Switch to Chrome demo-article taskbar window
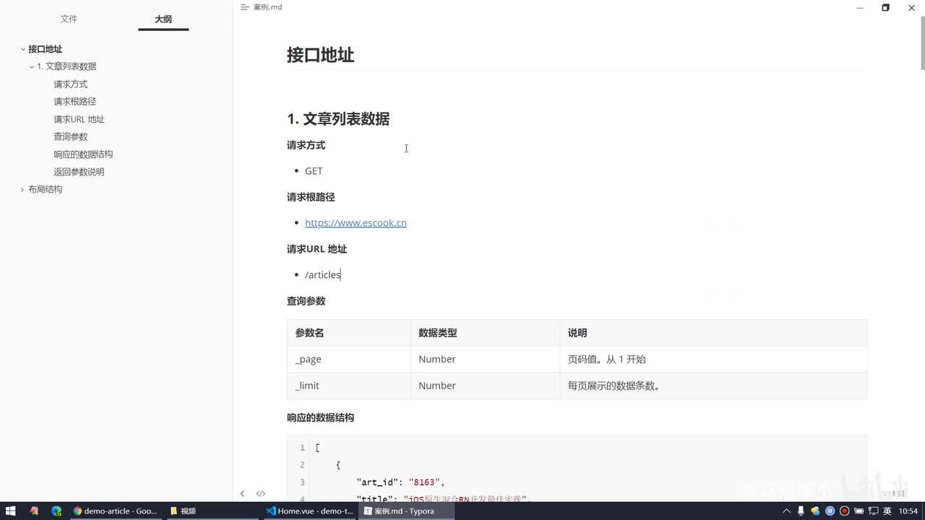The height and width of the screenshot is (520, 925). (116, 511)
